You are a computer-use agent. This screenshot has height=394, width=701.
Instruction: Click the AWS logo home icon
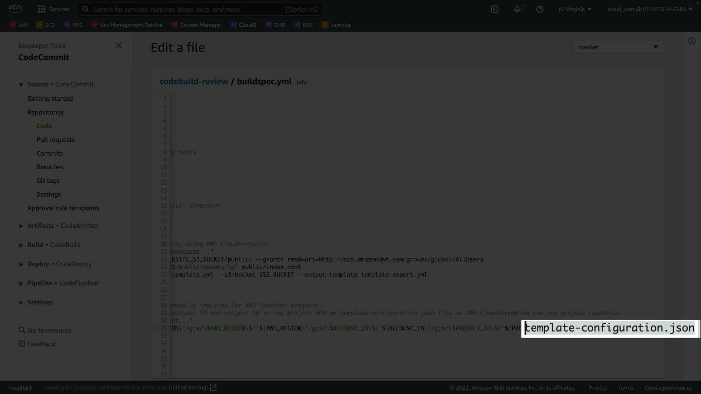[x=15, y=8]
